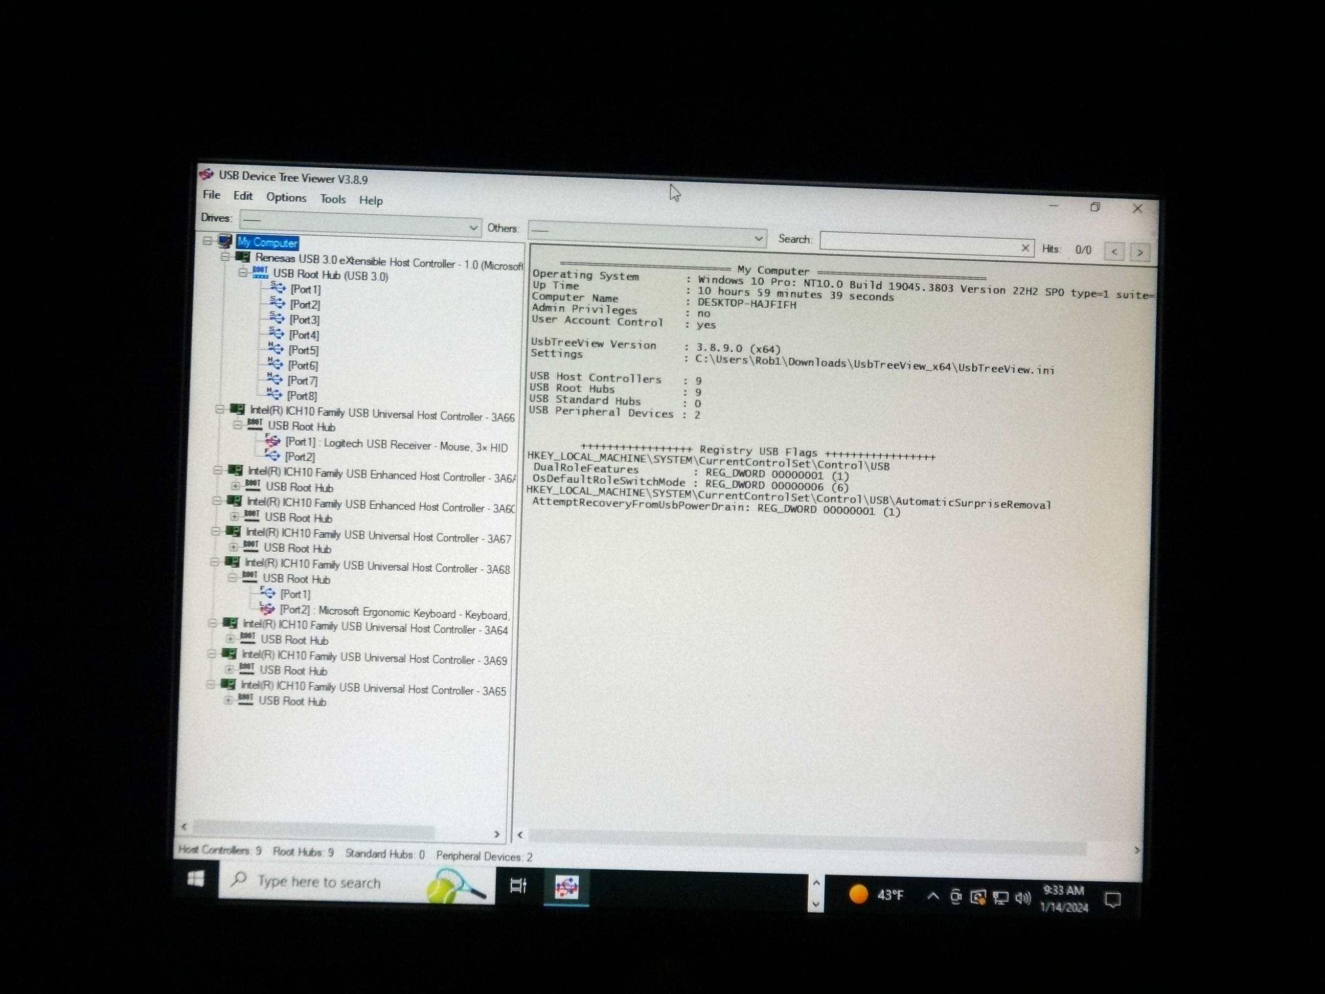Select Port5 USB icon under USB 3.0 hub
Image resolution: width=1325 pixels, height=994 pixels.
275,348
